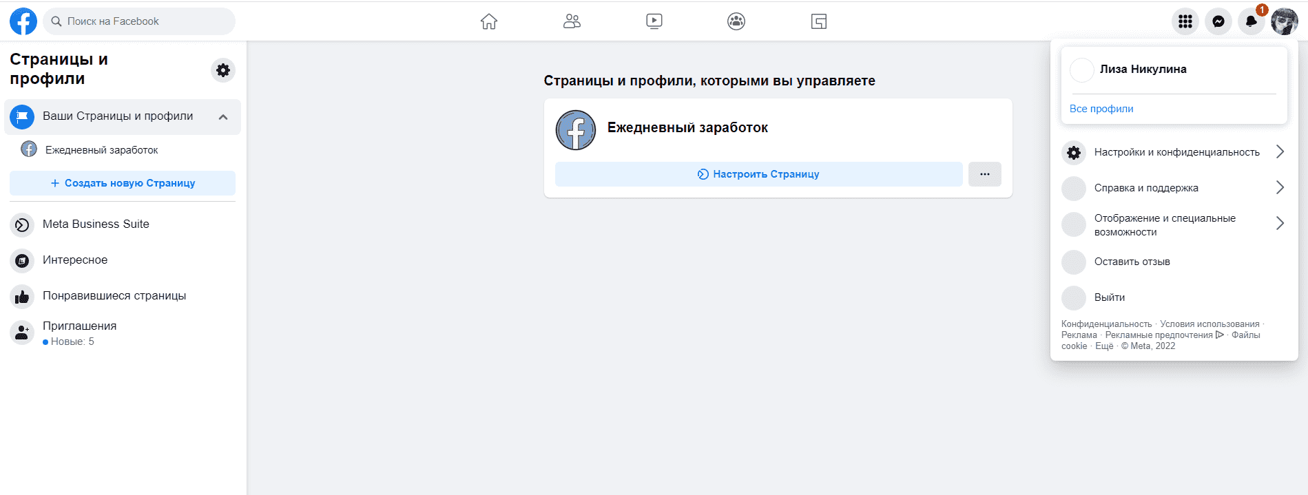Click Создать новую Страницу button
The width and height of the screenshot is (1308, 495).
(x=123, y=183)
